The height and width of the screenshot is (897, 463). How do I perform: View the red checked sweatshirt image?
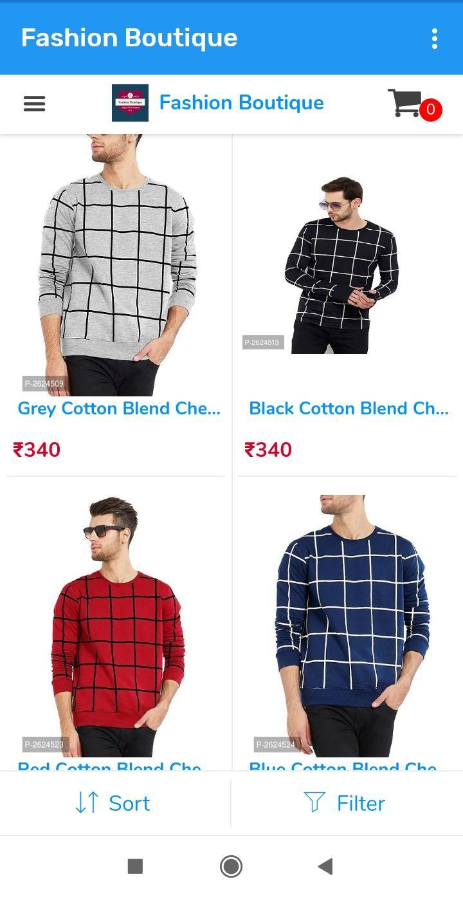pos(116,626)
